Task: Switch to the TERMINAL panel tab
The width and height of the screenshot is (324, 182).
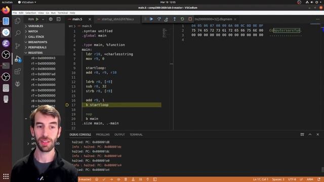Action: coord(136,134)
